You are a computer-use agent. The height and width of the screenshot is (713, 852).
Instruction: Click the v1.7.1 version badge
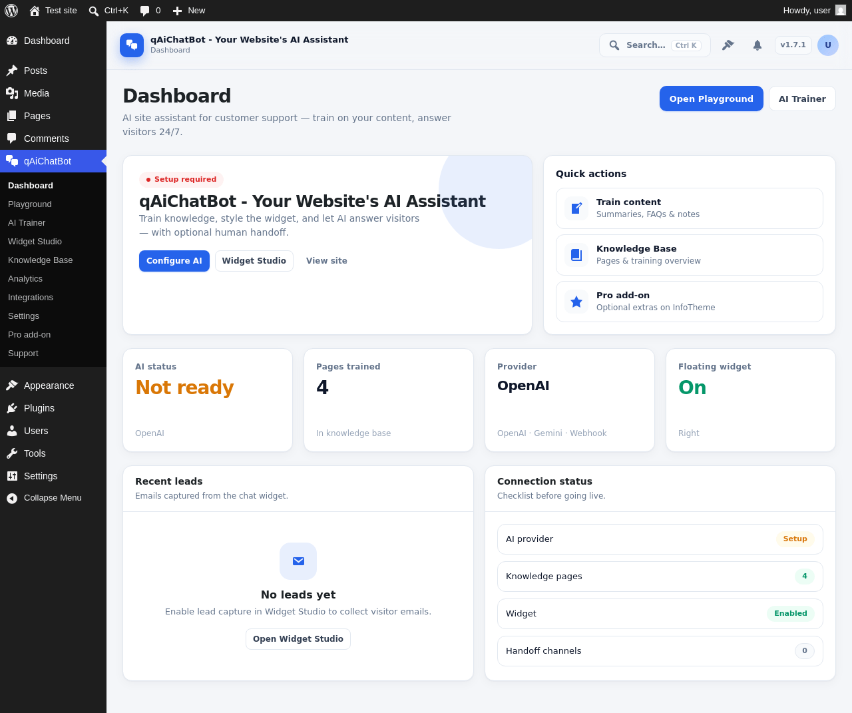click(793, 45)
